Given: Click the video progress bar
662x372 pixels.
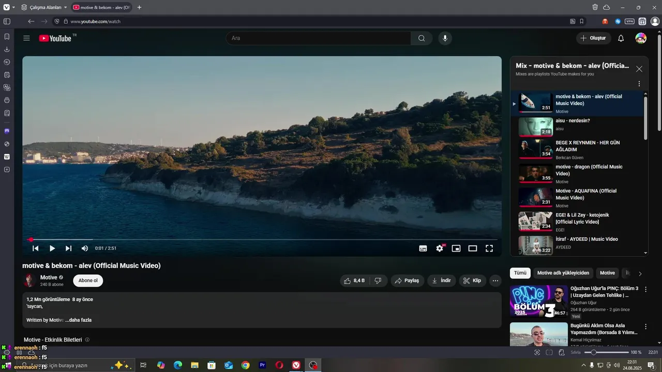Looking at the screenshot, I should pos(262,240).
